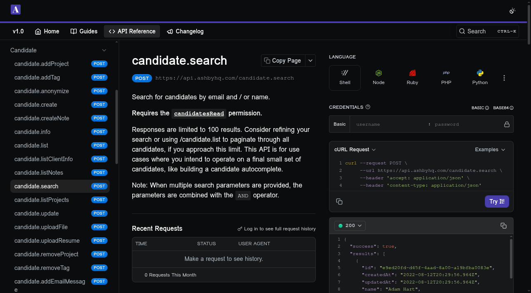Click the Basic credentials label
This screenshot has height=293, width=531.
coord(340,124)
